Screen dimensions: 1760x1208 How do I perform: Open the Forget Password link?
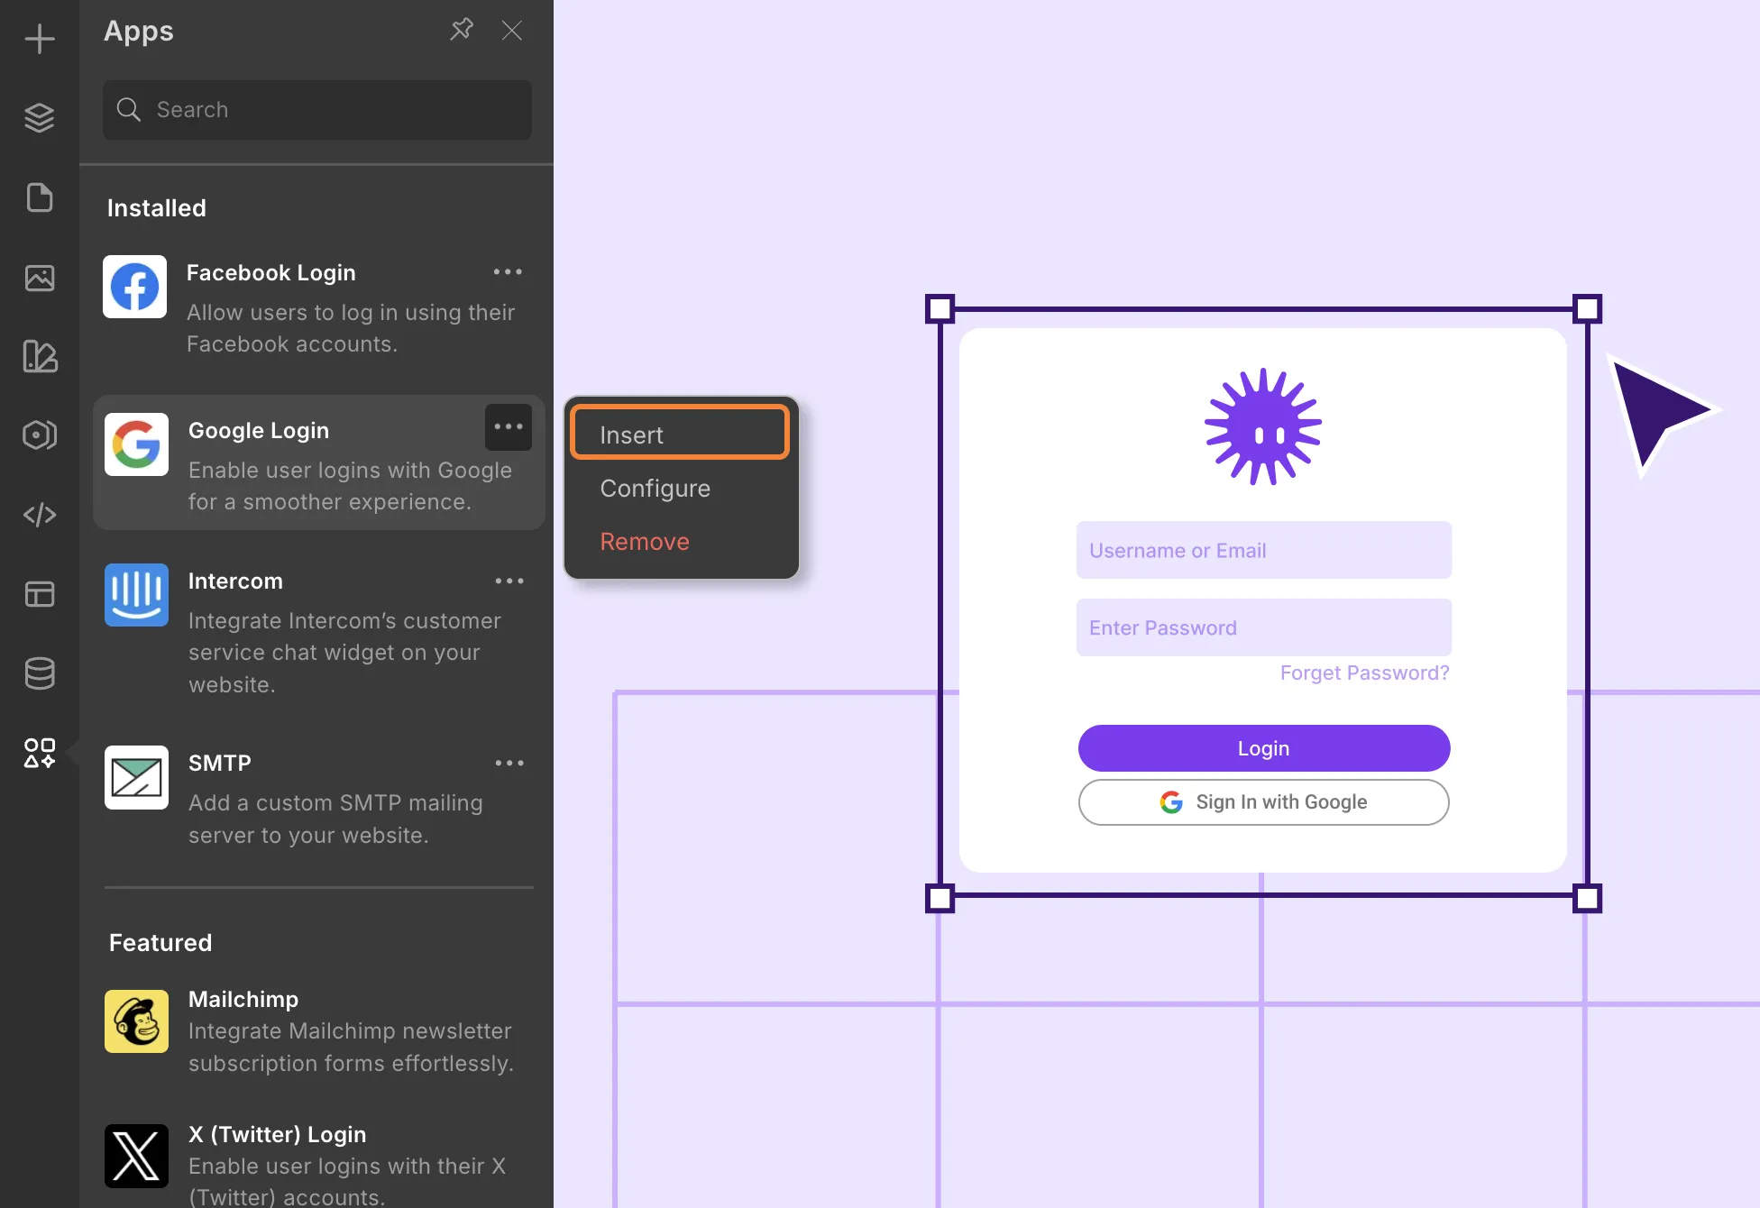(x=1364, y=673)
